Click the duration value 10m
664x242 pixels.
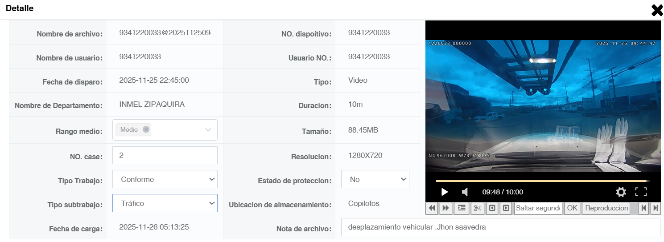[x=355, y=105]
